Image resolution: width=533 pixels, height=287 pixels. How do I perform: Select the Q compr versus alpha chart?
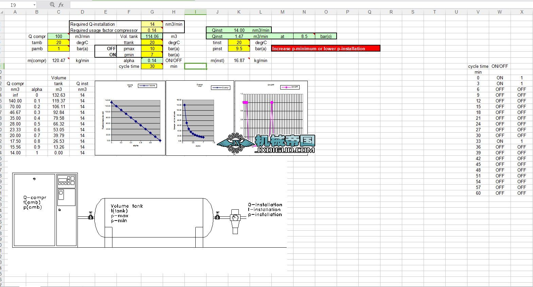(x=200, y=118)
